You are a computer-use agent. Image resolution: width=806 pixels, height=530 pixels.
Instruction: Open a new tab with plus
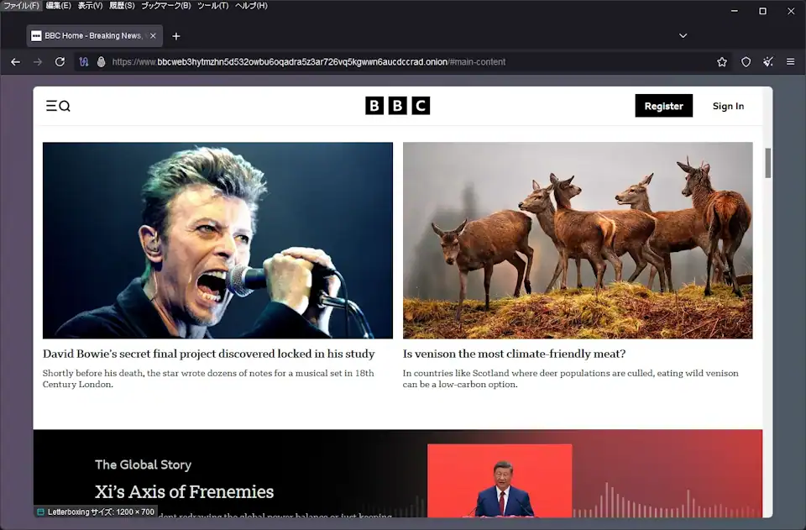[x=176, y=36]
